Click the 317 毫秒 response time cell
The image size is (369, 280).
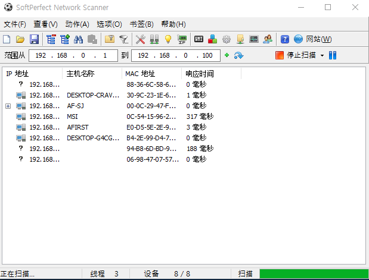[200, 117]
